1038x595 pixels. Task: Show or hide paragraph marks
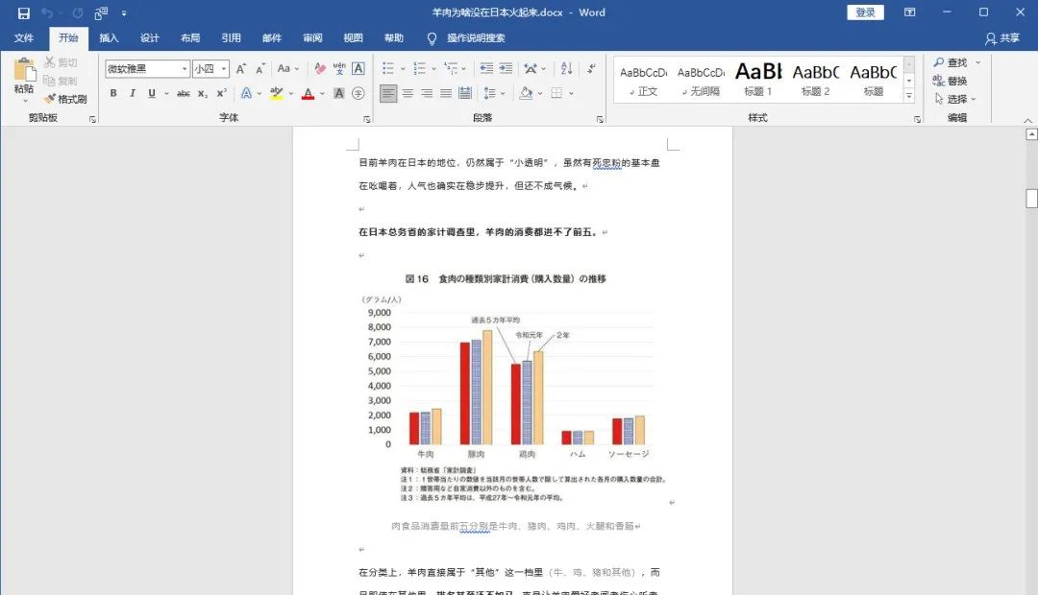[591, 69]
